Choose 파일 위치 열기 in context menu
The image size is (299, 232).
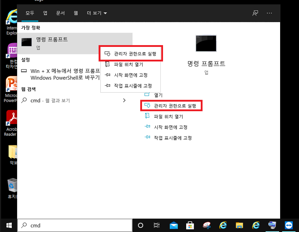[x=131, y=64]
